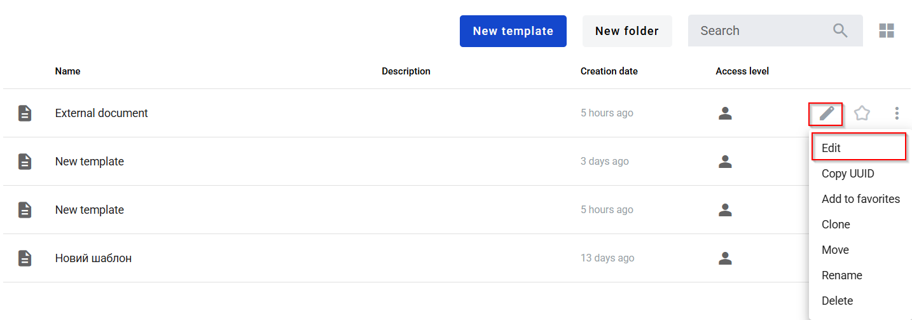
Task: Click the External document file icon
Action: point(25,113)
